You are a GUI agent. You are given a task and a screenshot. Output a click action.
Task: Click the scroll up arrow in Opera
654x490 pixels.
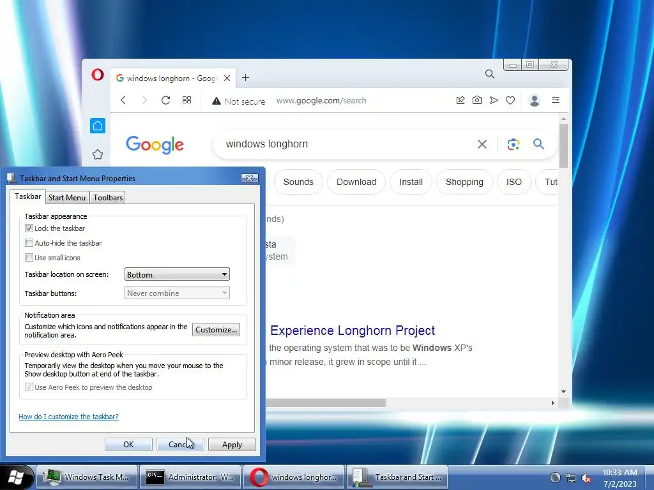tap(563, 119)
